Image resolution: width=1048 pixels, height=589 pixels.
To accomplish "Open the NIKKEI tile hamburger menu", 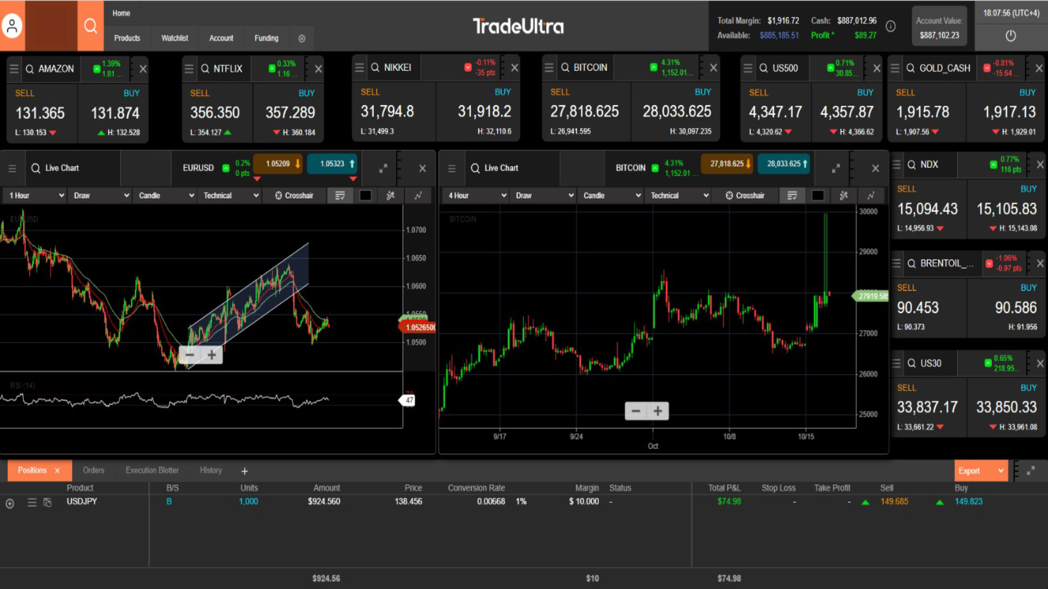I will [359, 68].
